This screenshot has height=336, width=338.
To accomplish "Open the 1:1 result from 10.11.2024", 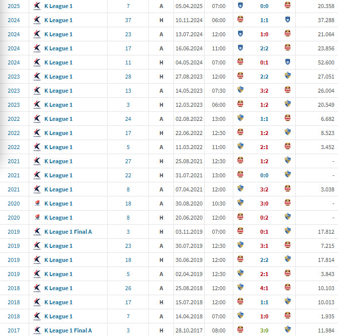I will pos(264,20).
